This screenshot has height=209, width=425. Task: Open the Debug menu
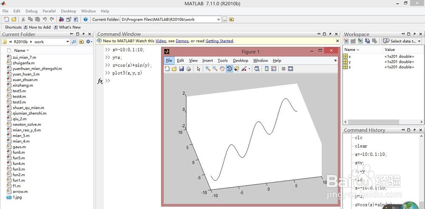(x=31, y=11)
